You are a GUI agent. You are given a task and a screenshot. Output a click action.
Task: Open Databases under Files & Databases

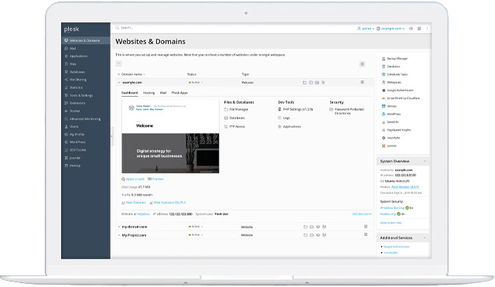(x=234, y=118)
